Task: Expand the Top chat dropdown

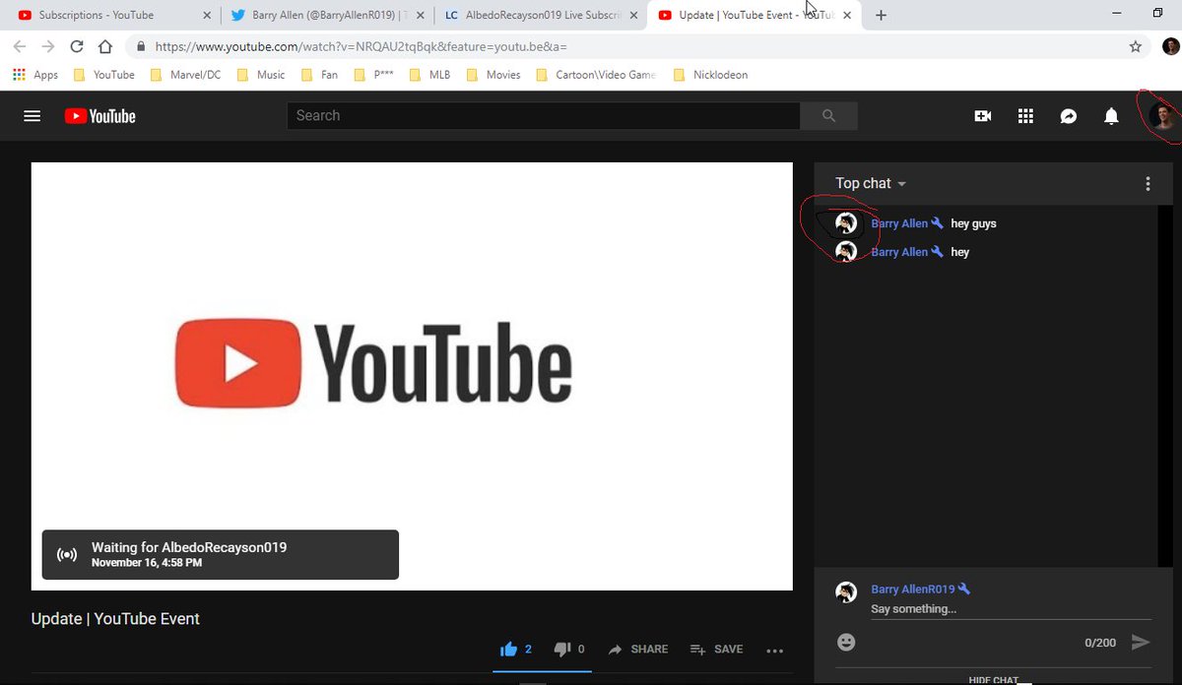Action: (x=871, y=184)
